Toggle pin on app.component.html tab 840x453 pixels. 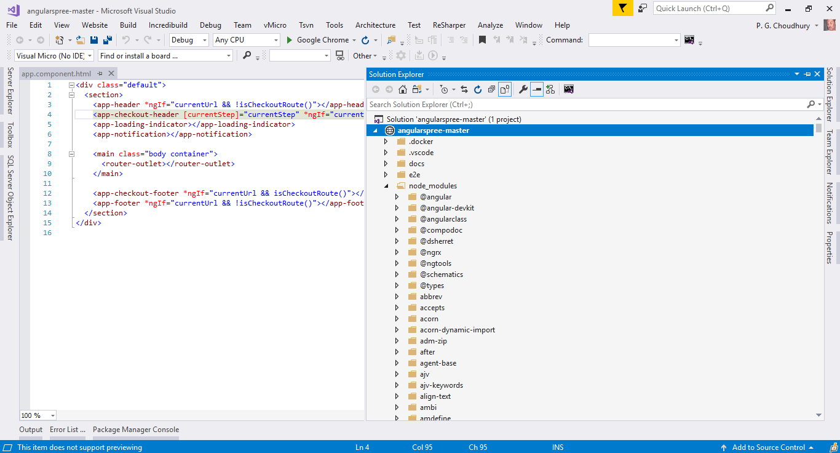[100, 74]
